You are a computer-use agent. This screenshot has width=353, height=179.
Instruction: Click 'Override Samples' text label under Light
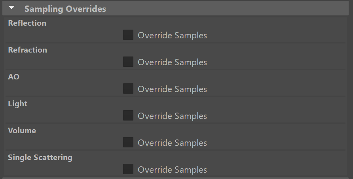(172, 116)
